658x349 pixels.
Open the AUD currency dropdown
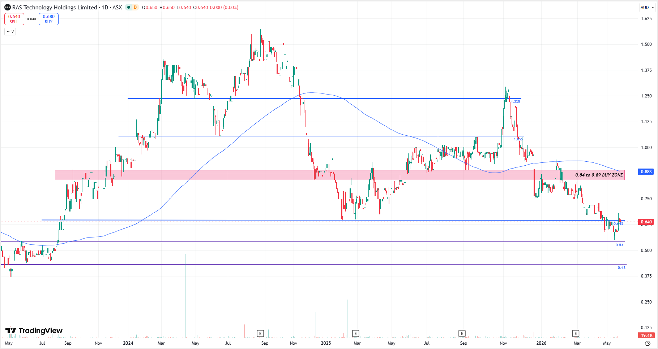pos(647,7)
